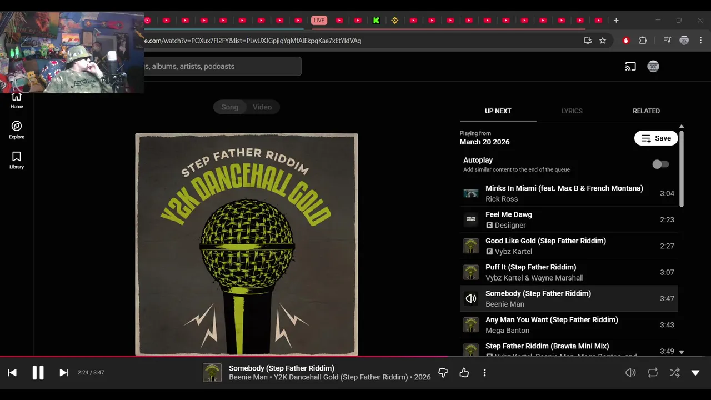Switch to the yellow diamond icon tab

click(395, 21)
